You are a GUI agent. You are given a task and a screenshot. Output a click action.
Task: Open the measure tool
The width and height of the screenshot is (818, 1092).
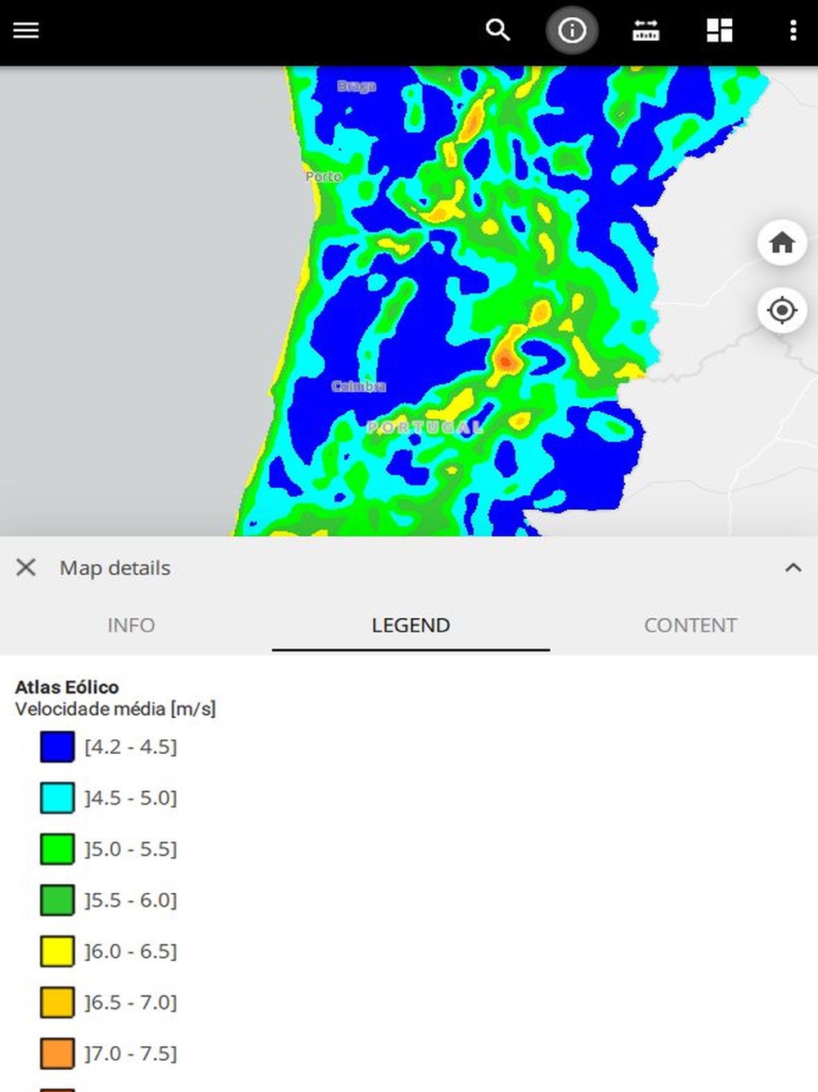645,30
